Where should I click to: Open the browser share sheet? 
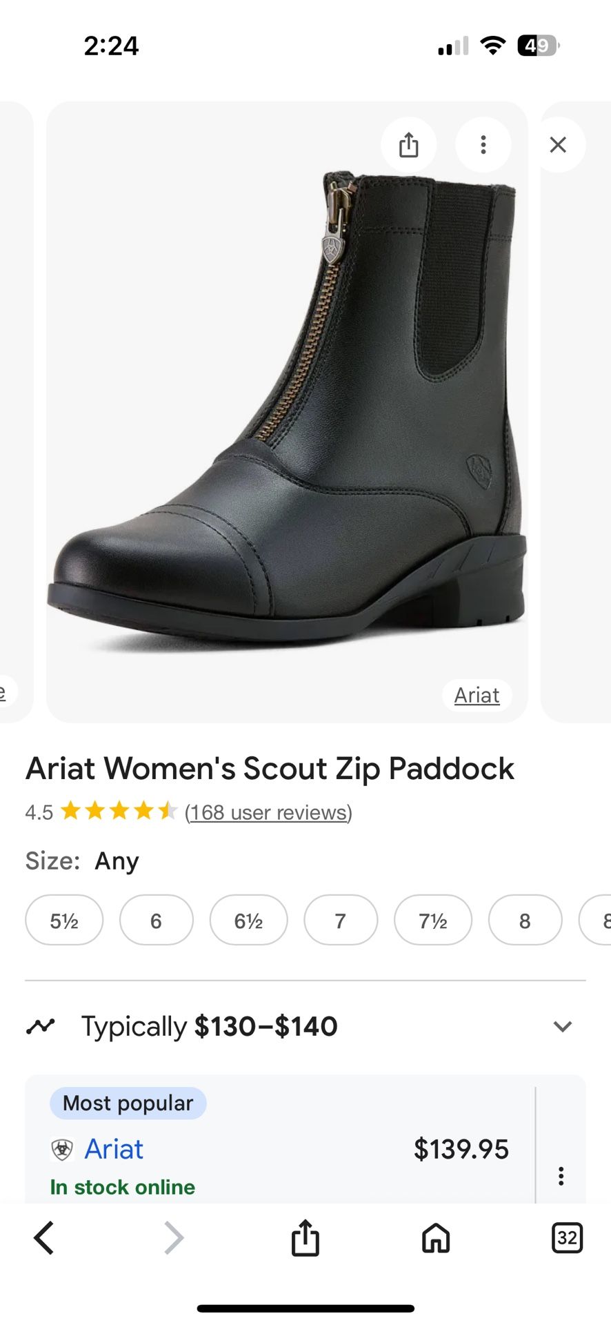point(305,1237)
